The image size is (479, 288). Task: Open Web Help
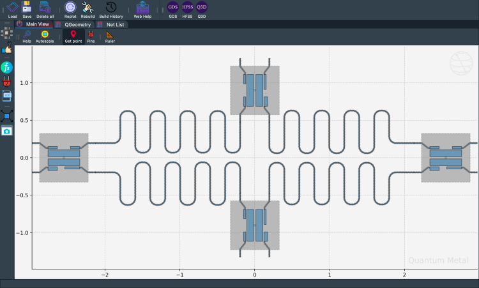tap(142, 10)
